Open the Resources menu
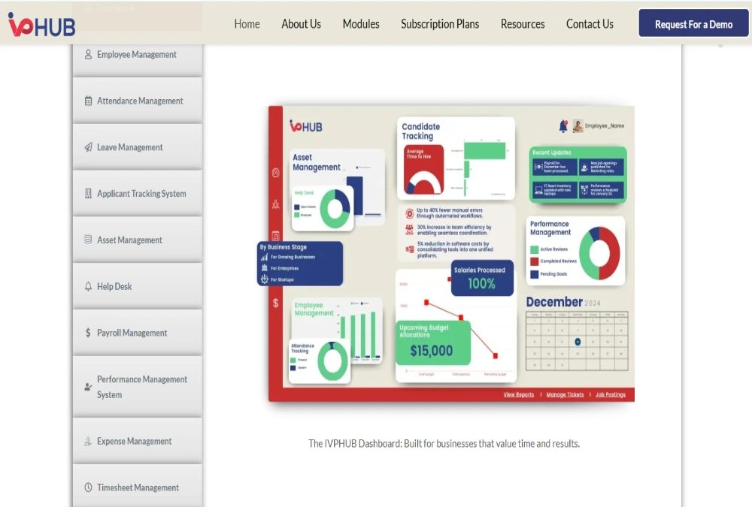The image size is (752, 507). (x=523, y=24)
